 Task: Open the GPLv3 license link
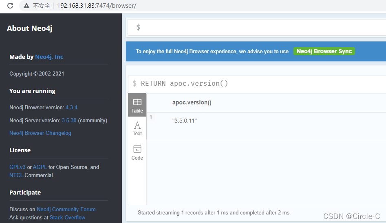pyautogui.click(x=17, y=167)
